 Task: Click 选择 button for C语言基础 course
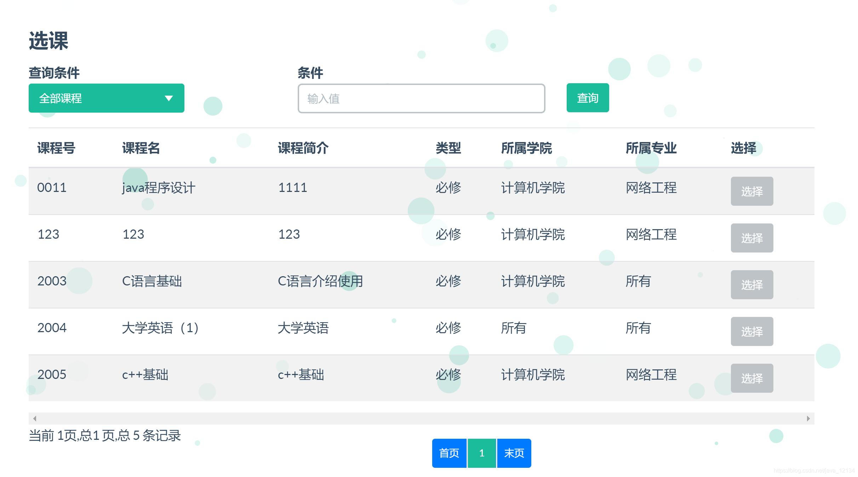pyautogui.click(x=752, y=285)
